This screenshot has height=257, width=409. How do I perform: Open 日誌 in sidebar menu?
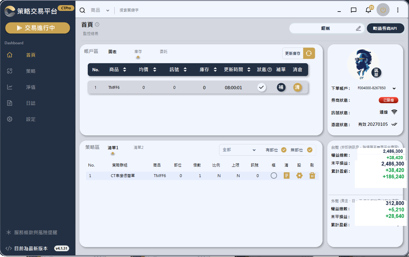coord(31,103)
